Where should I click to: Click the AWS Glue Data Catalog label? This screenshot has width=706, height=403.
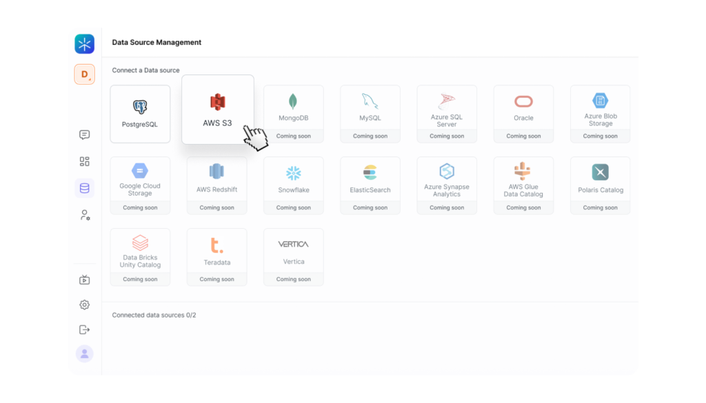pyautogui.click(x=523, y=190)
